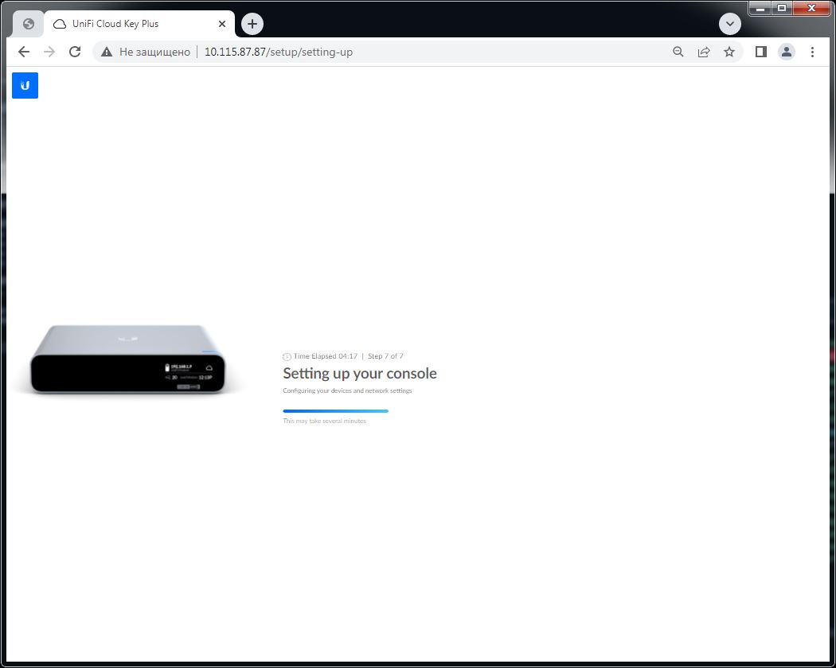Click the 'Time Elapsed 04:17' text

325,356
